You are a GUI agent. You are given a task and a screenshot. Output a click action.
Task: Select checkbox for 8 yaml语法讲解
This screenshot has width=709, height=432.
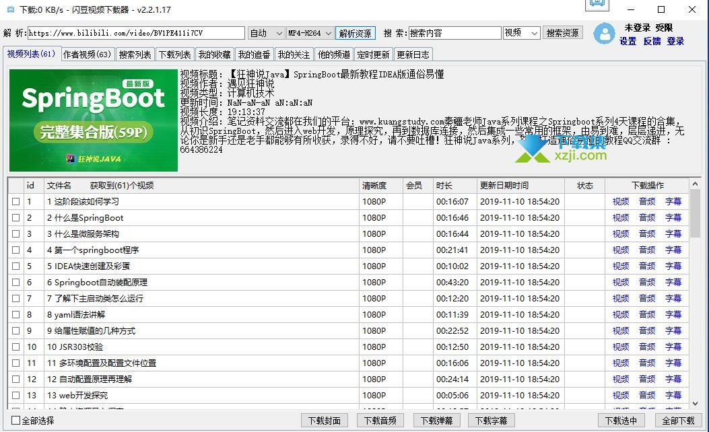16,314
